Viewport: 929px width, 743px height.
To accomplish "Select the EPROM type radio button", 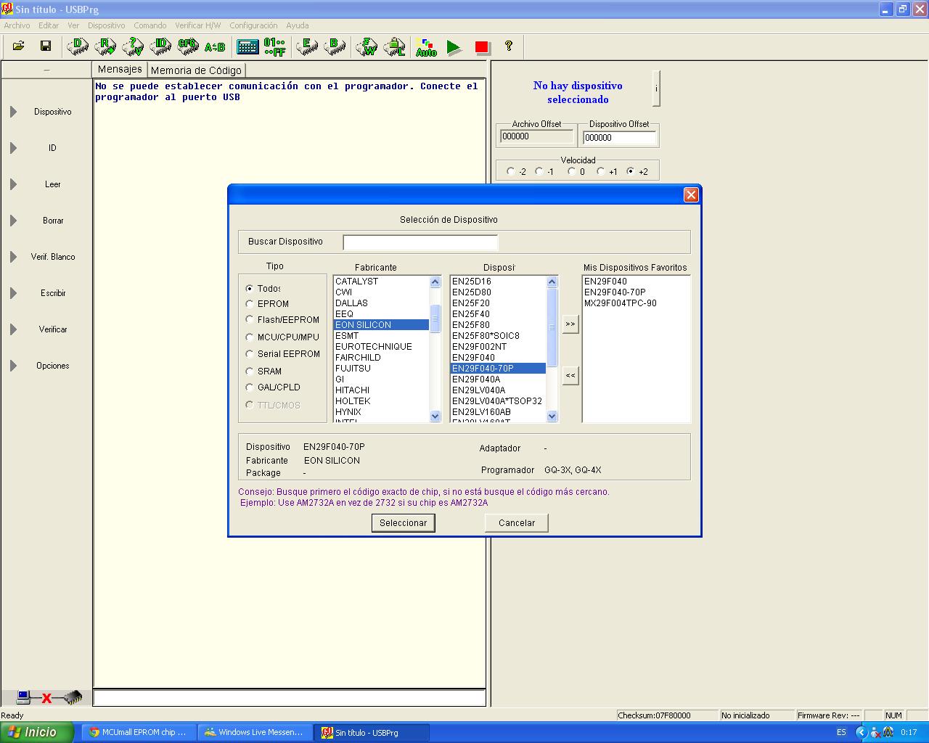I will tap(250, 304).
